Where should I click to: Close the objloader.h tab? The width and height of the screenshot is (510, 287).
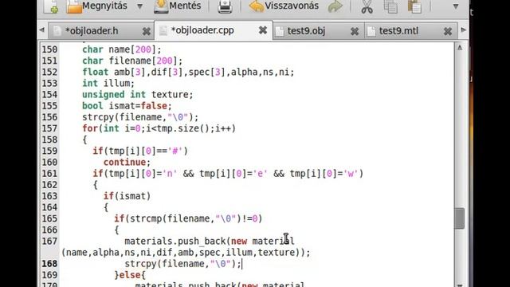(147, 31)
